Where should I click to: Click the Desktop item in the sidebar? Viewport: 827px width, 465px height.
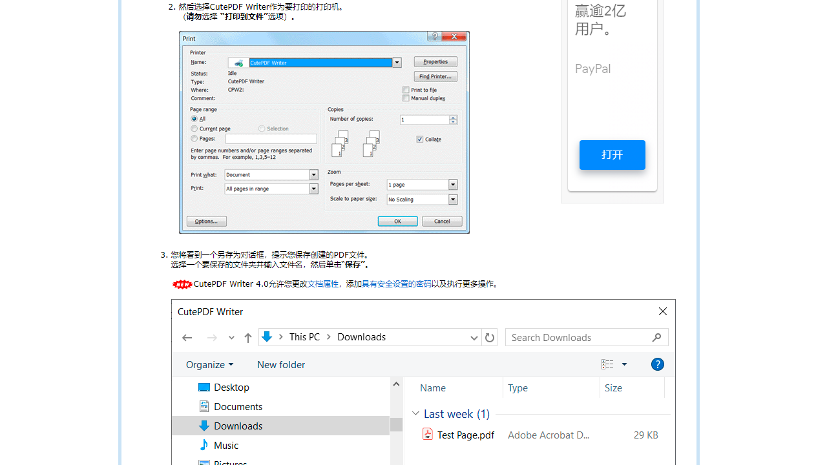tap(231, 387)
